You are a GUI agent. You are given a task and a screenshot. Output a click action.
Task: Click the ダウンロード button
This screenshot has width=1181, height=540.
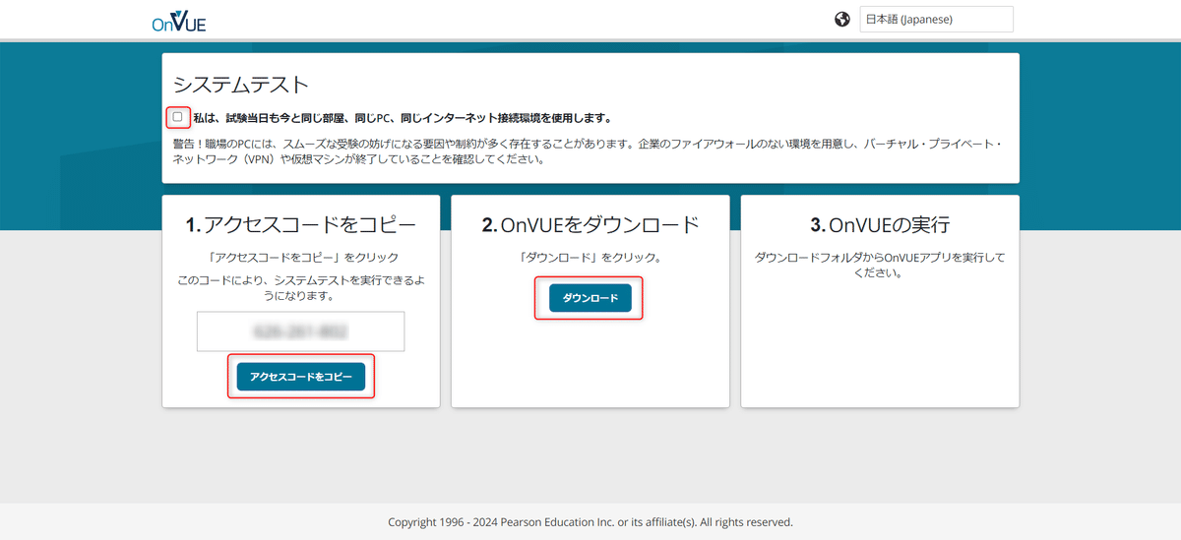590,298
